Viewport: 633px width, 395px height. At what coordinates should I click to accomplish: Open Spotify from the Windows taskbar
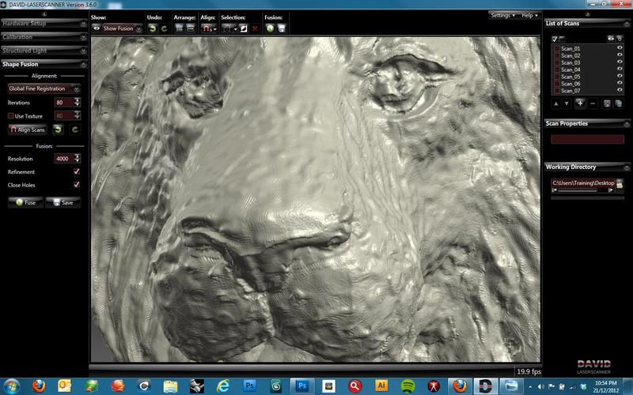click(x=407, y=385)
